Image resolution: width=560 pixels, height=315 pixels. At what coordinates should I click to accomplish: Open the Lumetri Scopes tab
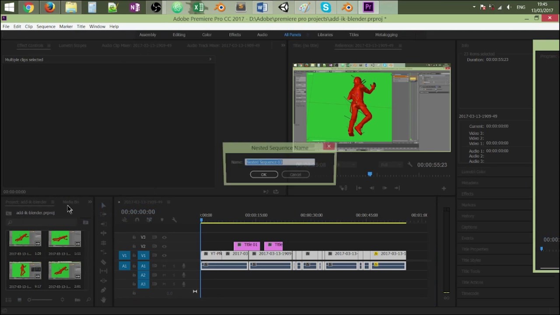73,45
